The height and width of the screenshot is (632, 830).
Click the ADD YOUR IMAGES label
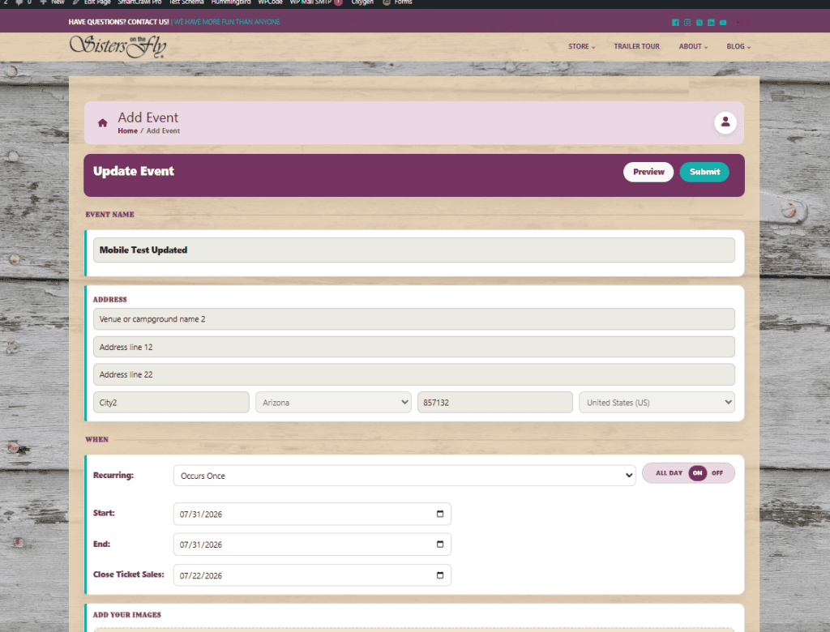click(x=127, y=614)
